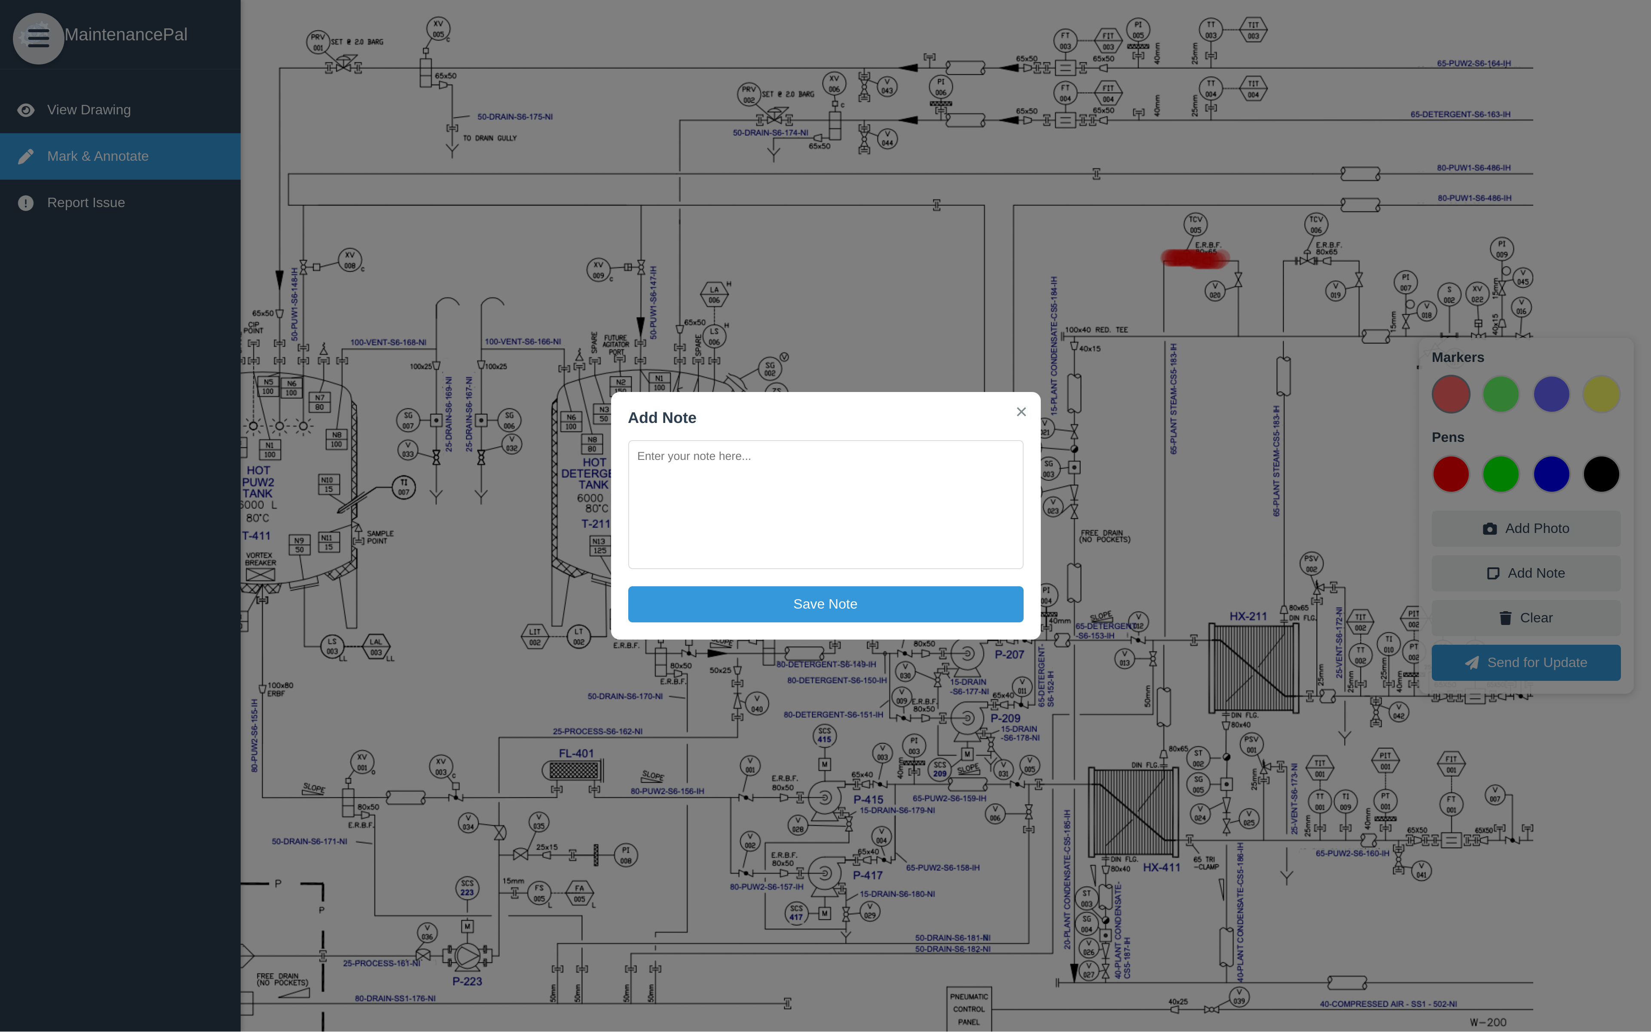This screenshot has width=1651, height=1032.
Task: Pick the yellow marker color
Action: coord(1601,394)
